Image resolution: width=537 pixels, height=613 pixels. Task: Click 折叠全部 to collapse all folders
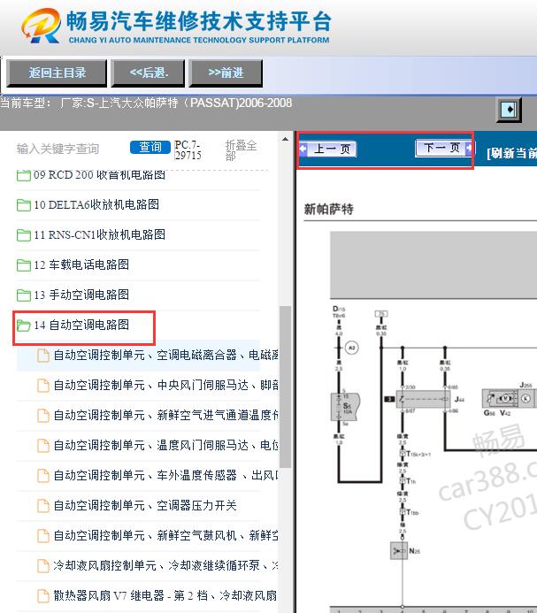[241, 150]
